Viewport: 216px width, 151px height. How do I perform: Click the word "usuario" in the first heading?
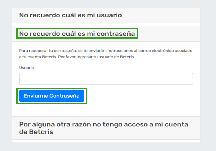(109, 15)
